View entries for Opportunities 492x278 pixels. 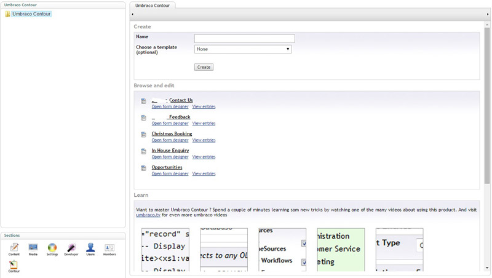click(204, 174)
